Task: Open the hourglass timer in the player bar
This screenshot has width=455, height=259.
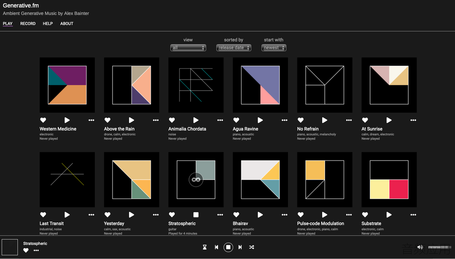Action: tap(205, 247)
